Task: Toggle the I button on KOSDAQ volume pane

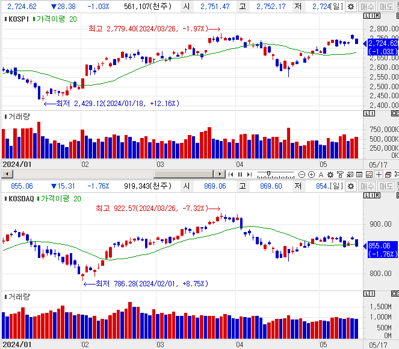Action: 372,294
